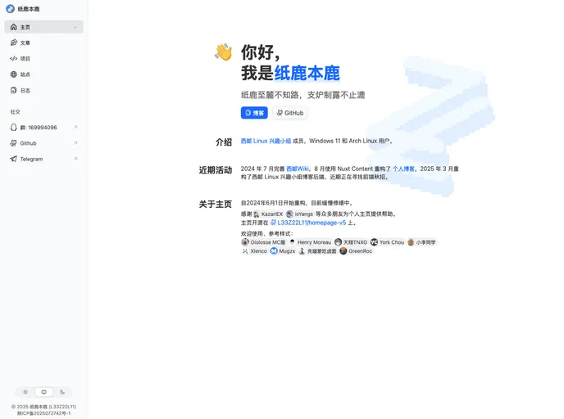Click the 天翔TNXG avatar chip

point(351,242)
